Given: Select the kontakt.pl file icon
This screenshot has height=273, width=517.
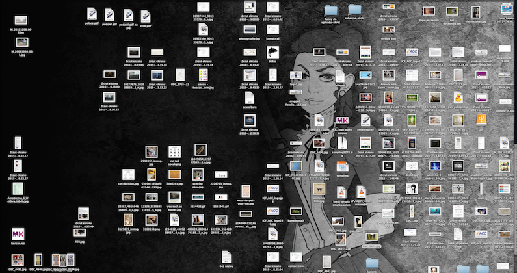Looking at the screenshot, I should [x=272, y=30].
